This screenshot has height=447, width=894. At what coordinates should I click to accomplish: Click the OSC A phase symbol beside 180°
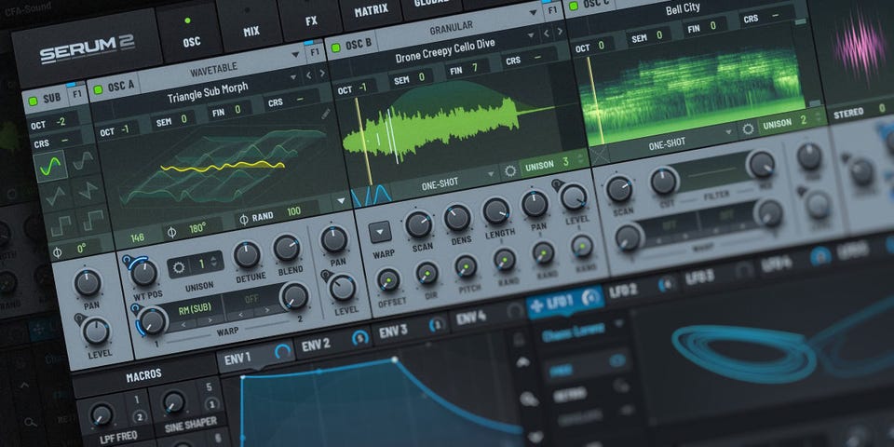coord(171,233)
